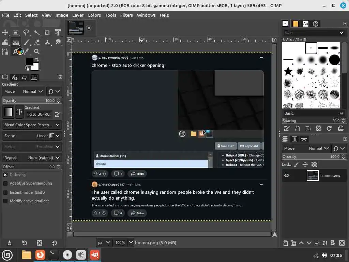The height and width of the screenshot is (262, 349).
Task: Open the px unit dropdown
Action: point(104,243)
